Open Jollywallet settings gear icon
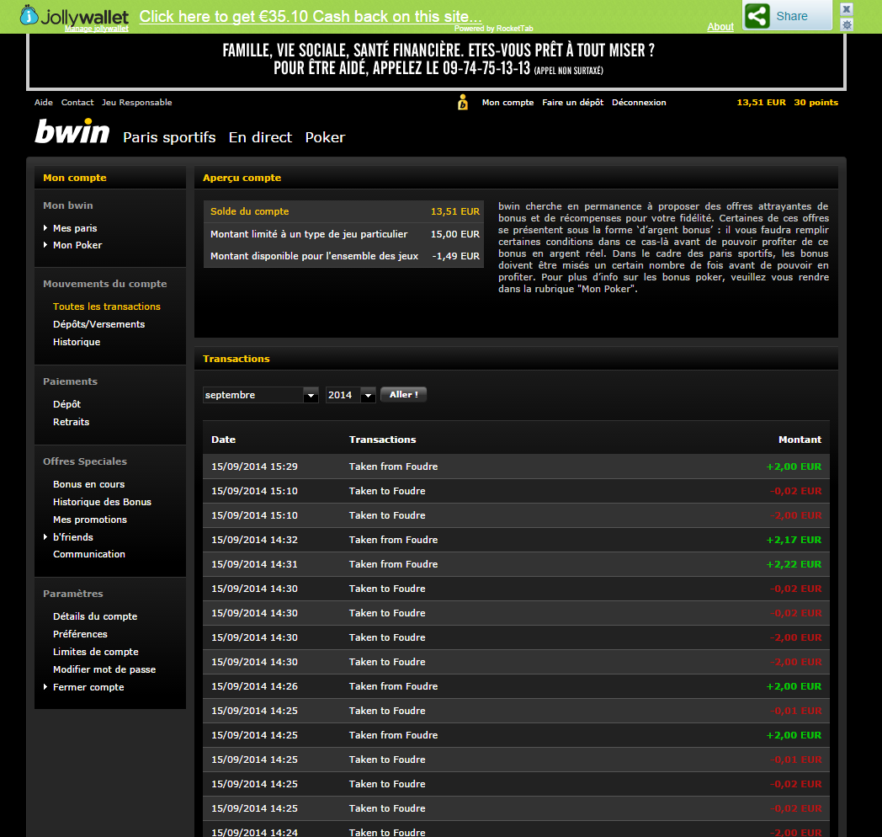 [x=847, y=24]
